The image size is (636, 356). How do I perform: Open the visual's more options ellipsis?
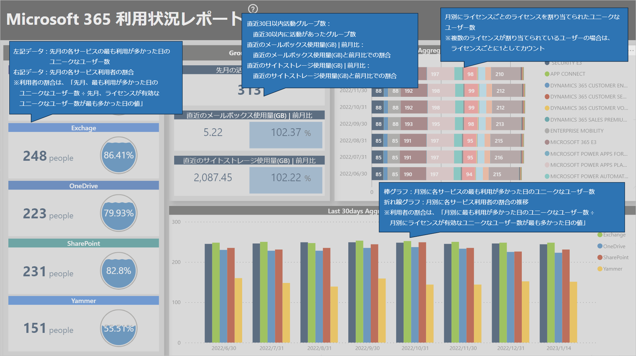tap(631, 51)
